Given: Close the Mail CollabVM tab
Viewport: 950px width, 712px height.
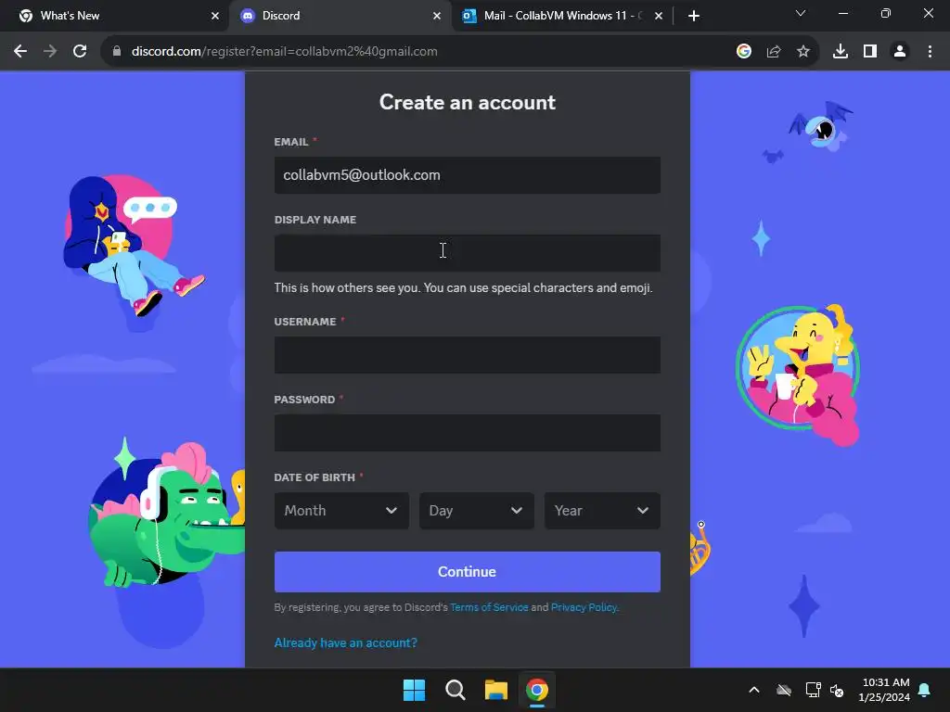Looking at the screenshot, I should (x=659, y=16).
